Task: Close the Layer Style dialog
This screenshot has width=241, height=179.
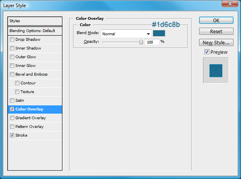Action: click(x=230, y=4)
